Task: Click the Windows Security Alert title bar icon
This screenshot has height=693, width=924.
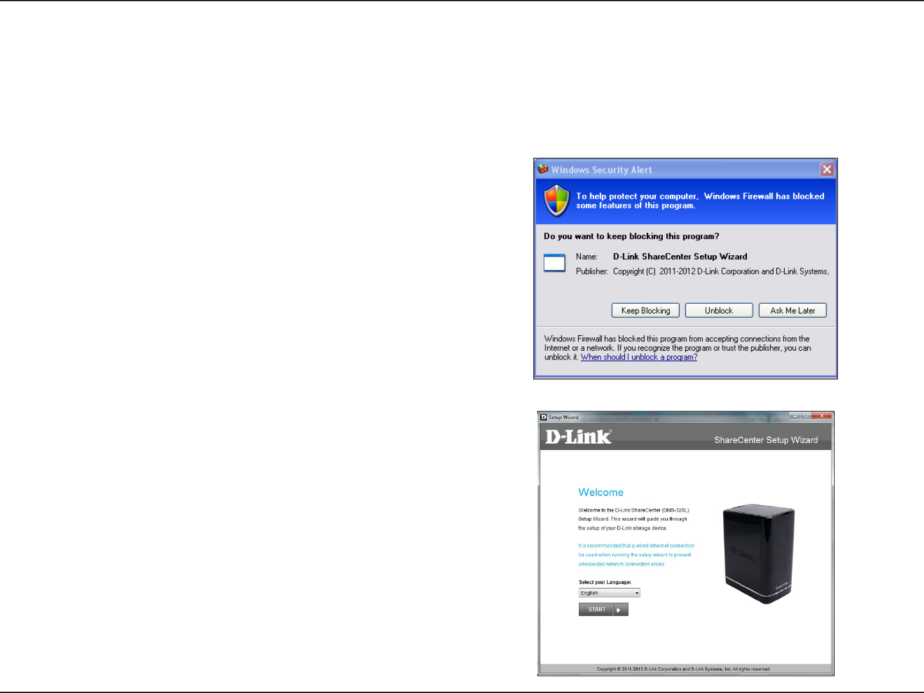Action: click(x=543, y=169)
